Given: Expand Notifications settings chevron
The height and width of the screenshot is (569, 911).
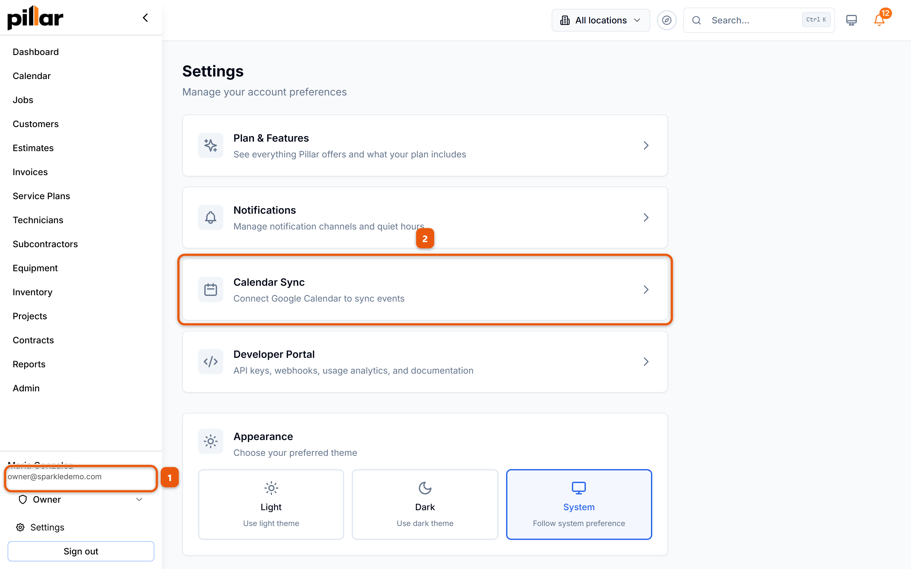Looking at the screenshot, I should click(646, 217).
